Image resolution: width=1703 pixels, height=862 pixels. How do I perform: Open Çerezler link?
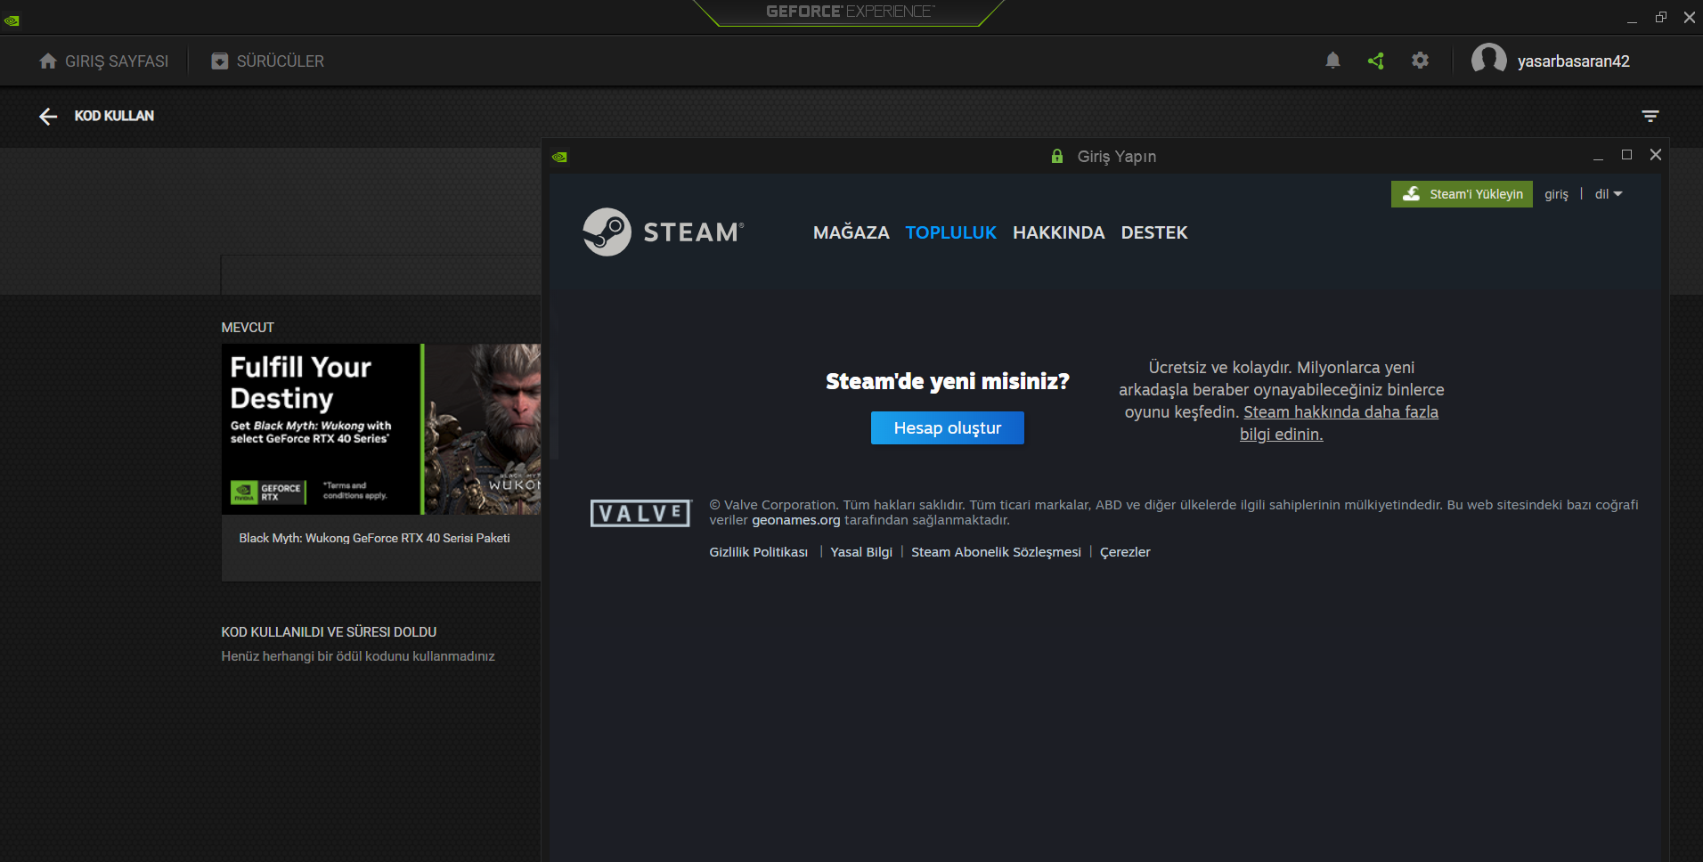pos(1125,552)
